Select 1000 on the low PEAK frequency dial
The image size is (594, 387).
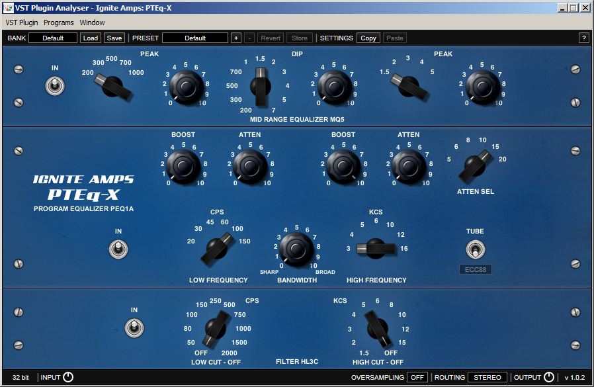coord(136,72)
